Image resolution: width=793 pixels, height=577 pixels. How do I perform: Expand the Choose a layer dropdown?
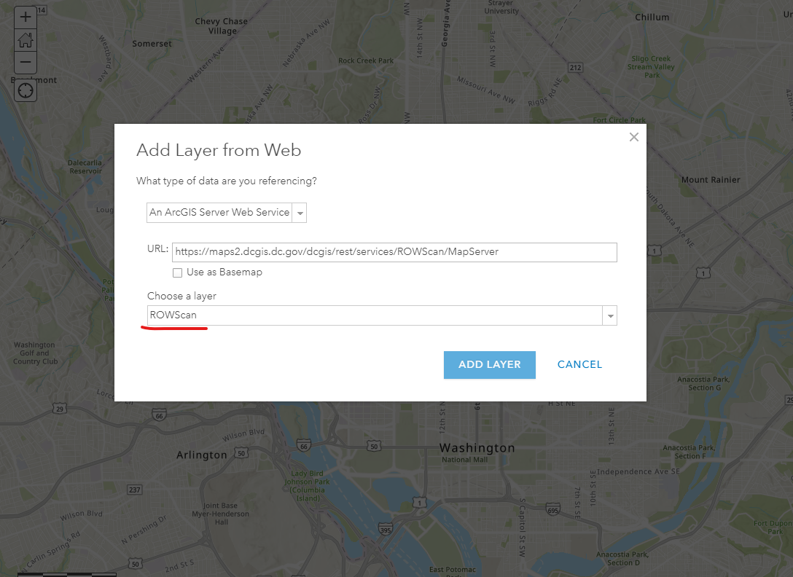[610, 315]
